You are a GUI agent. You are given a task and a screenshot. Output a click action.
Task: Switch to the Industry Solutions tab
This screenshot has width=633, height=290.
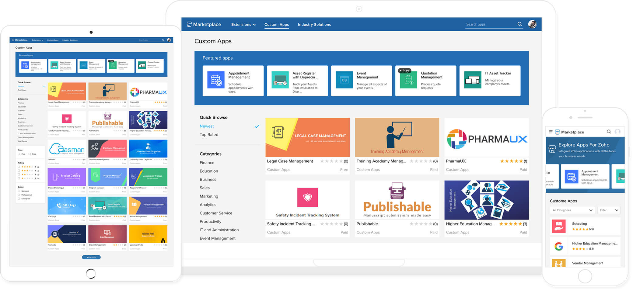(314, 24)
